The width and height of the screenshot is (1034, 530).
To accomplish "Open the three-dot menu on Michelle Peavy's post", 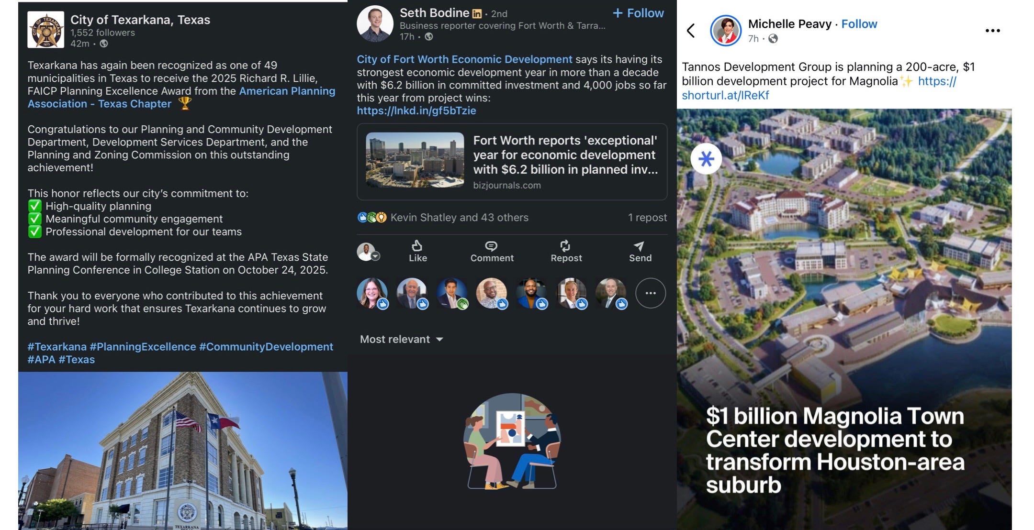I will coord(992,31).
